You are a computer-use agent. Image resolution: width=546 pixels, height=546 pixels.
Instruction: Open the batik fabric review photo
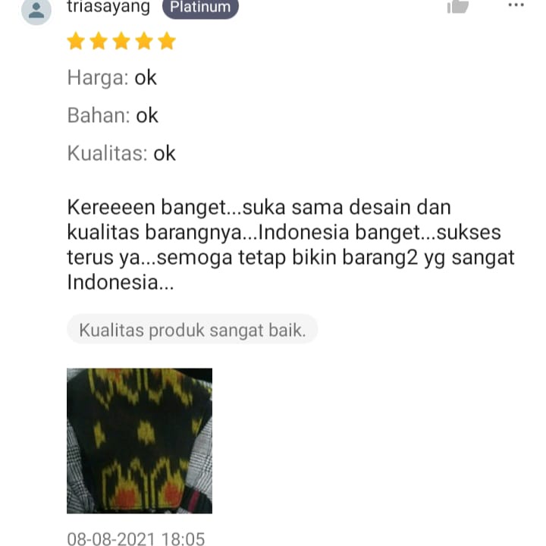coord(140,441)
